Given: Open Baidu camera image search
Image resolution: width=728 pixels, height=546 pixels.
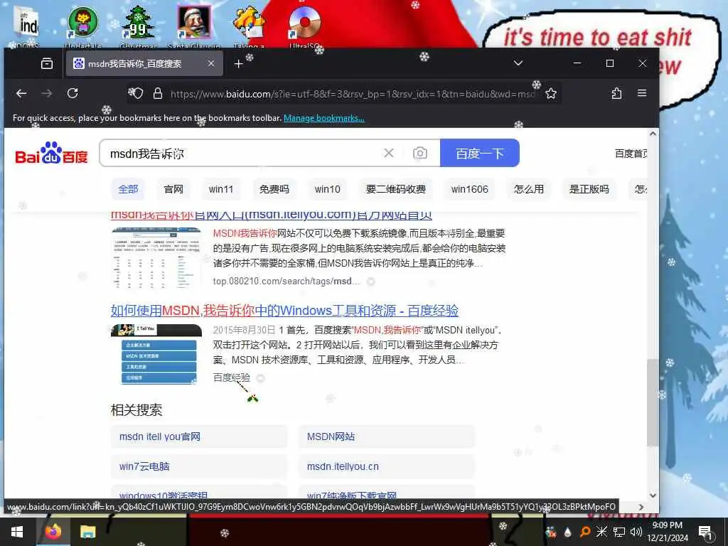Looking at the screenshot, I should pyautogui.click(x=420, y=154).
